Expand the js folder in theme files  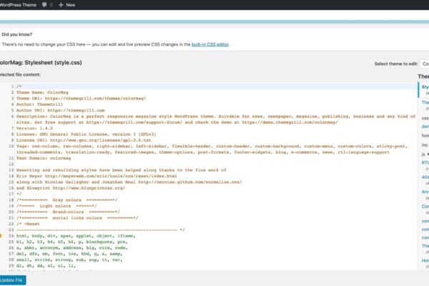tap(425, 154)
